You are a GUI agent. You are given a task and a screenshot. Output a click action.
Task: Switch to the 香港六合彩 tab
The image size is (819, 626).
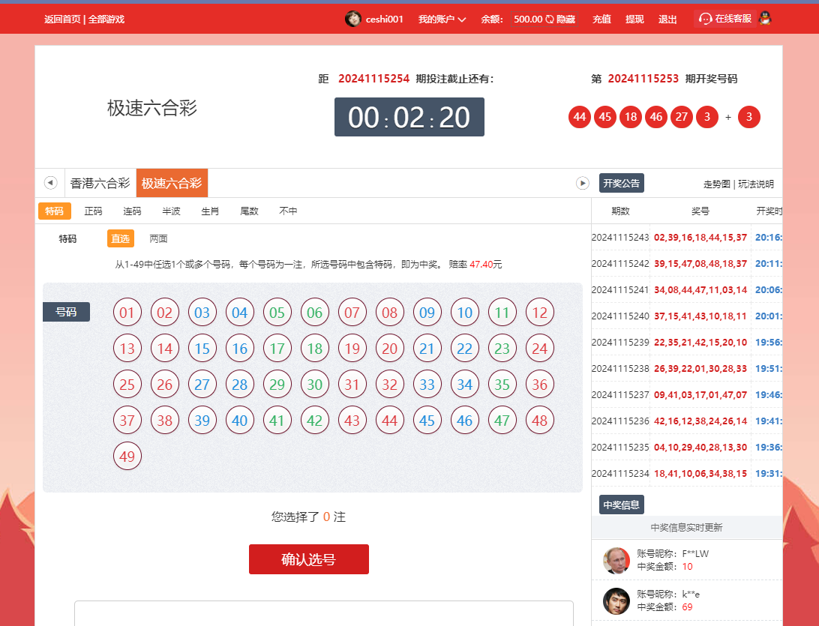click(100, 183)
